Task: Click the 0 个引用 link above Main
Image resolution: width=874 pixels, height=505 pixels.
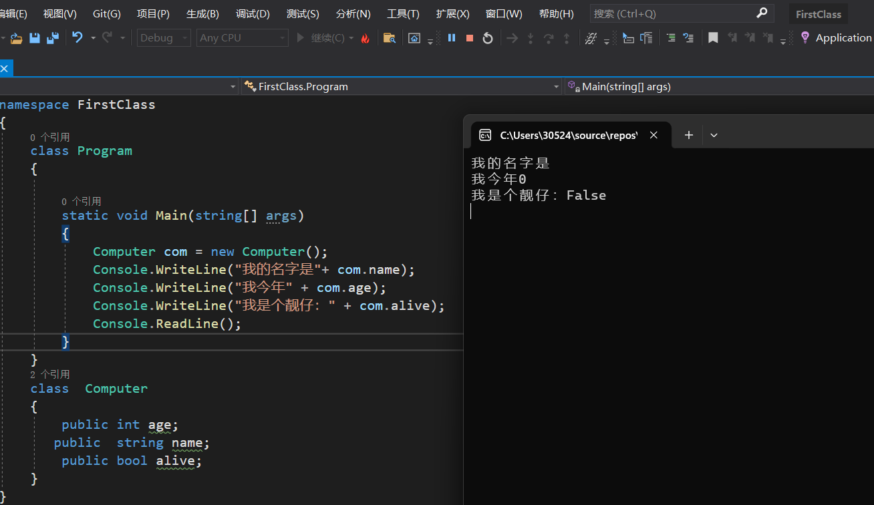Action: (82, 201)
